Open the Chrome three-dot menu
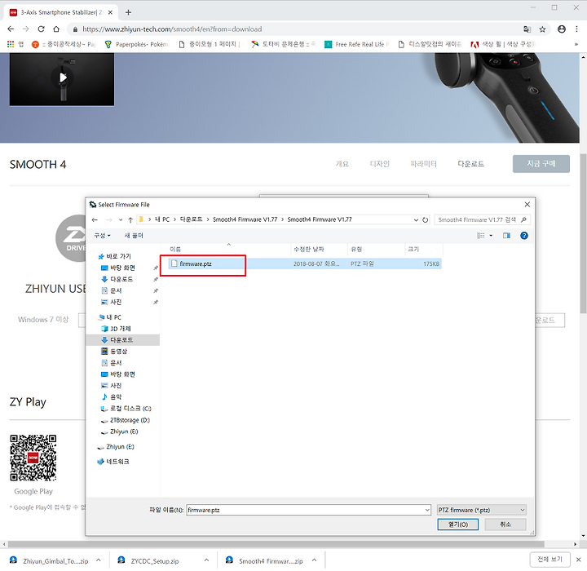This screenshot has height=571, width=587. [x=576, y=29]
